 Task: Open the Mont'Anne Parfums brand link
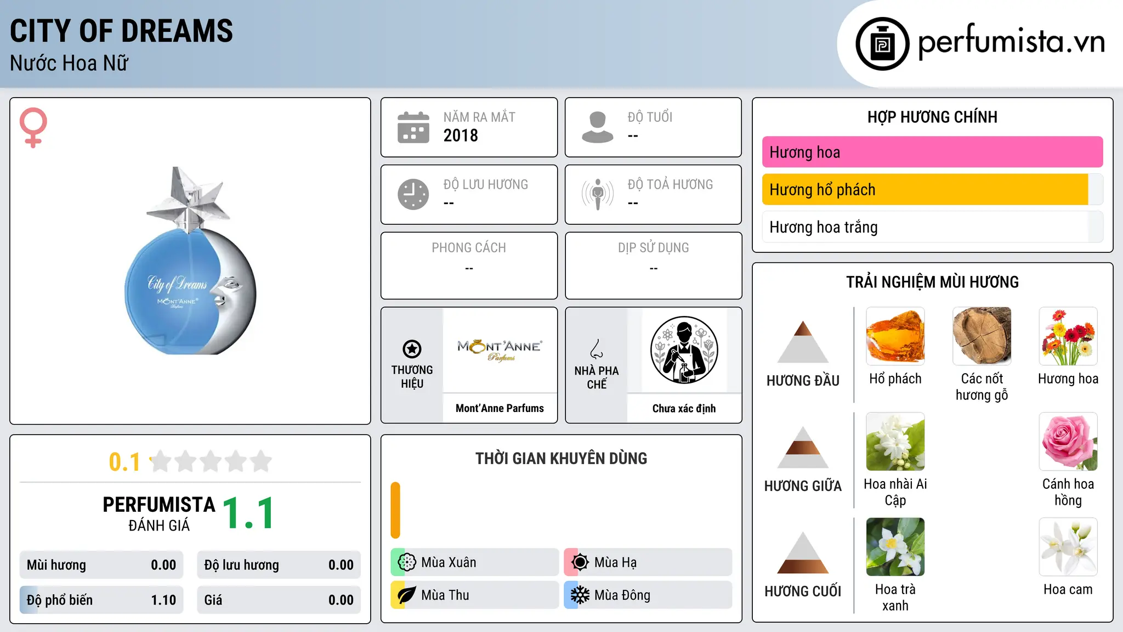500,408
